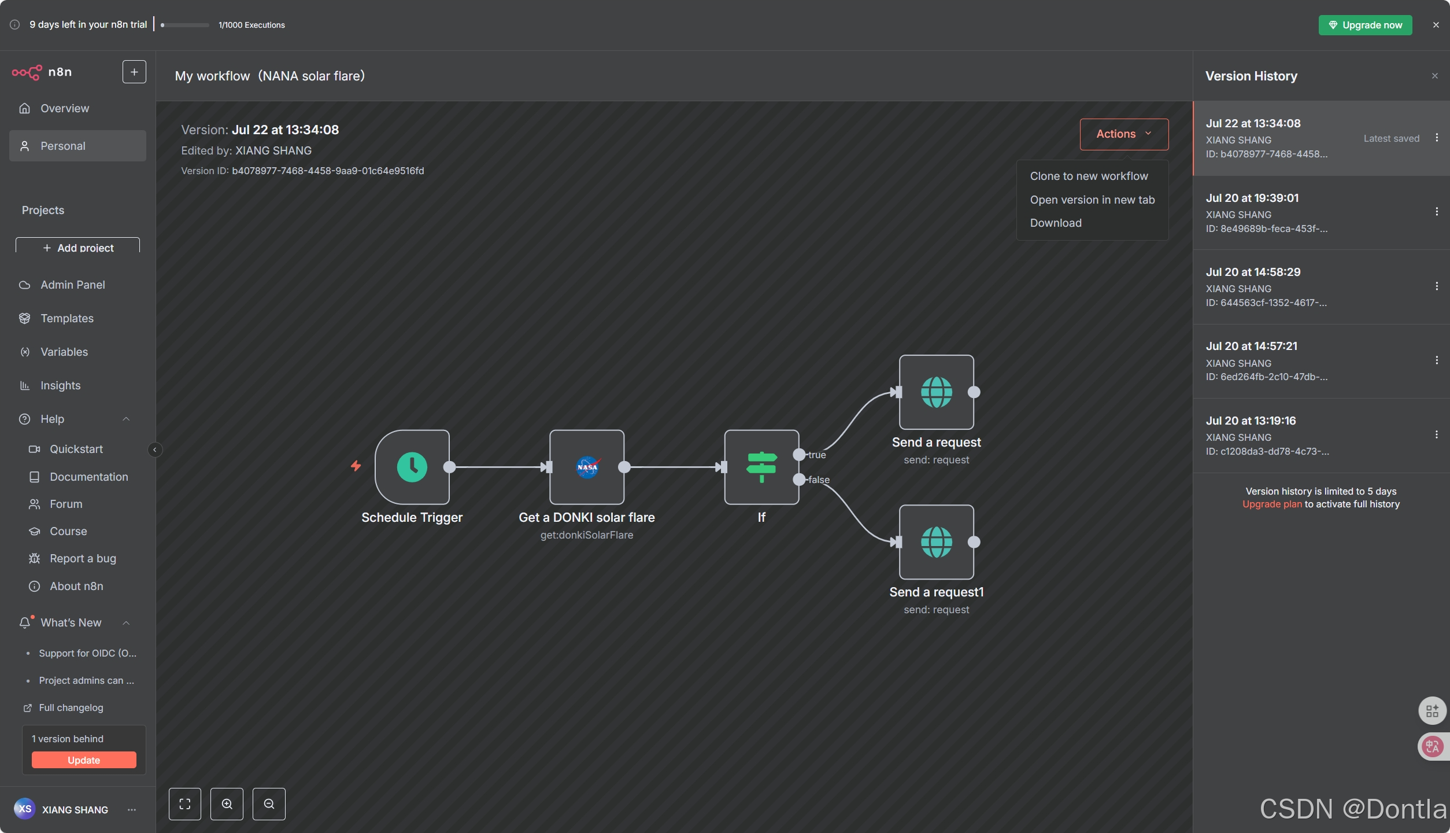Close the Version History panel
The image size is (1450, 833).
click(x=1434, y=76)
